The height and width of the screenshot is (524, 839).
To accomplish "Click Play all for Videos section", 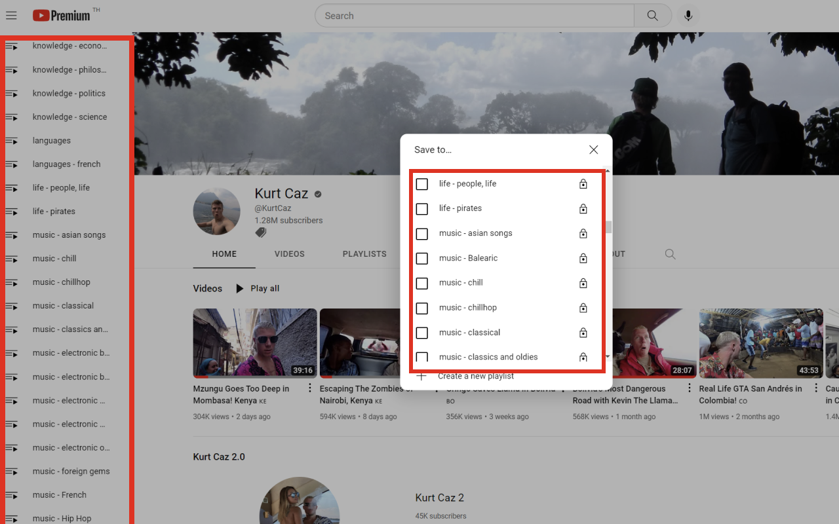I will click(x=257, y=288).
